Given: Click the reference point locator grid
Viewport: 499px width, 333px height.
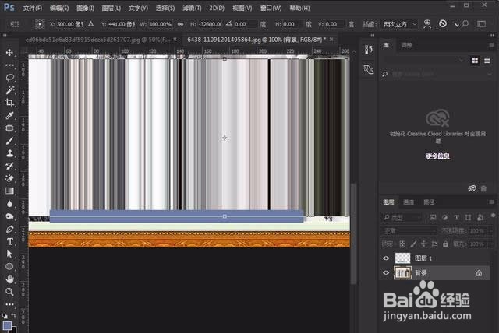Looking at the screenshot, I should coord(40,24).
